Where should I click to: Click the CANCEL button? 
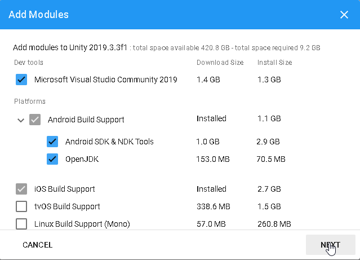point(37,245)
